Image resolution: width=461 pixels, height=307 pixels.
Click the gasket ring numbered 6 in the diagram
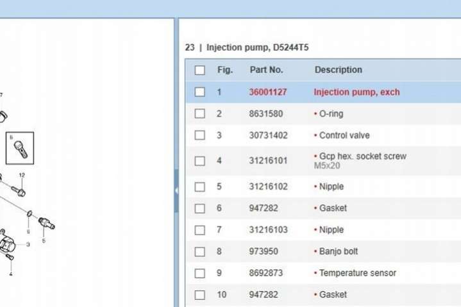[29, 213]
